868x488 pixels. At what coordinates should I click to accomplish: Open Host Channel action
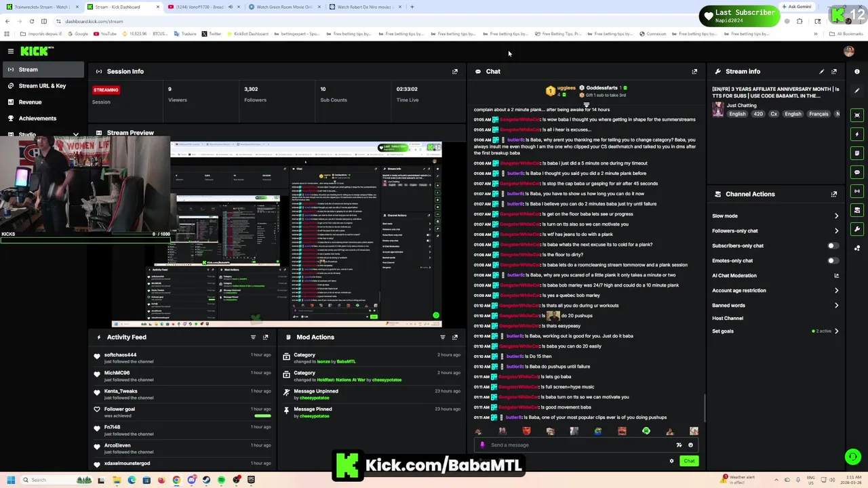[728, 319]
